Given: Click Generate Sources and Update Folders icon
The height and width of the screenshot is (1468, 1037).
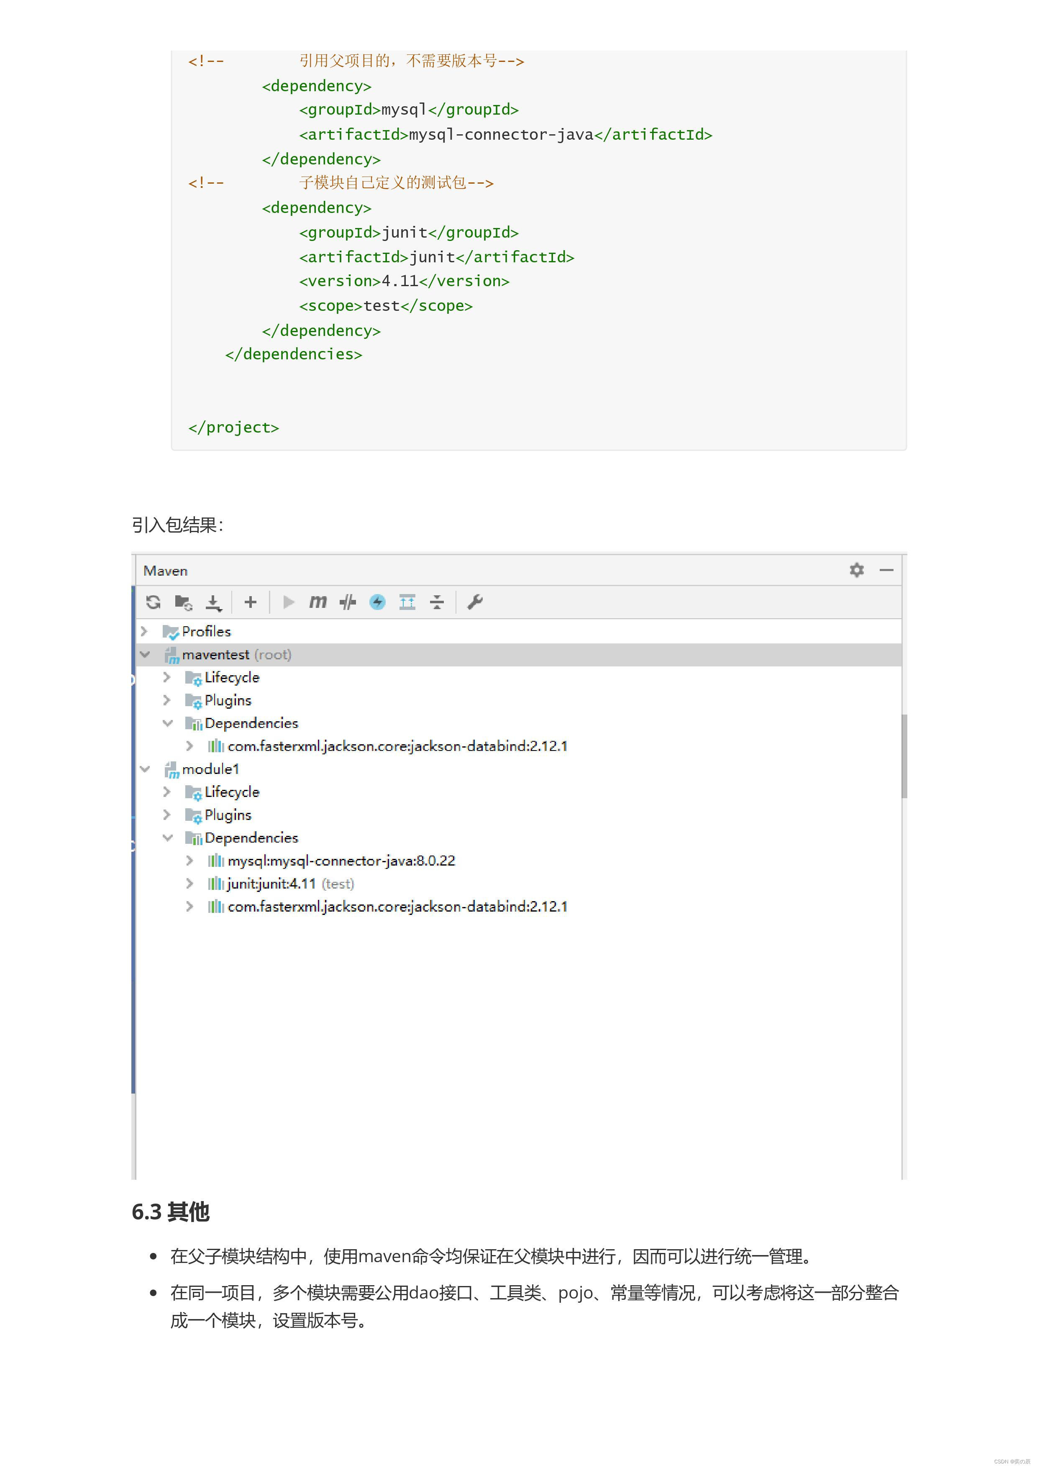Looking at the screenshot, I should coord(184,602).
